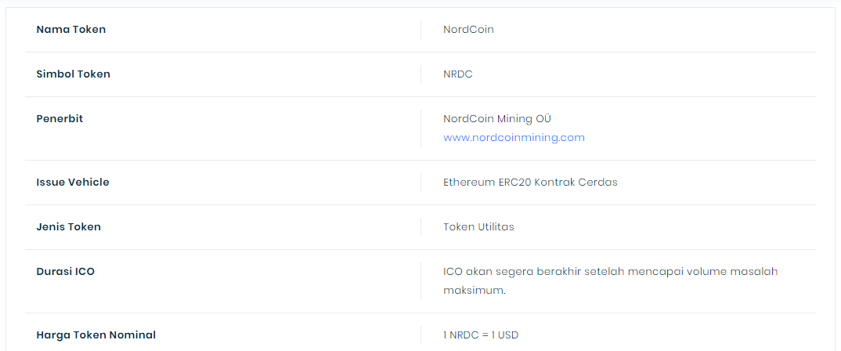
Task: Click the NRDC symbol value
Action: tap(457, 74)
